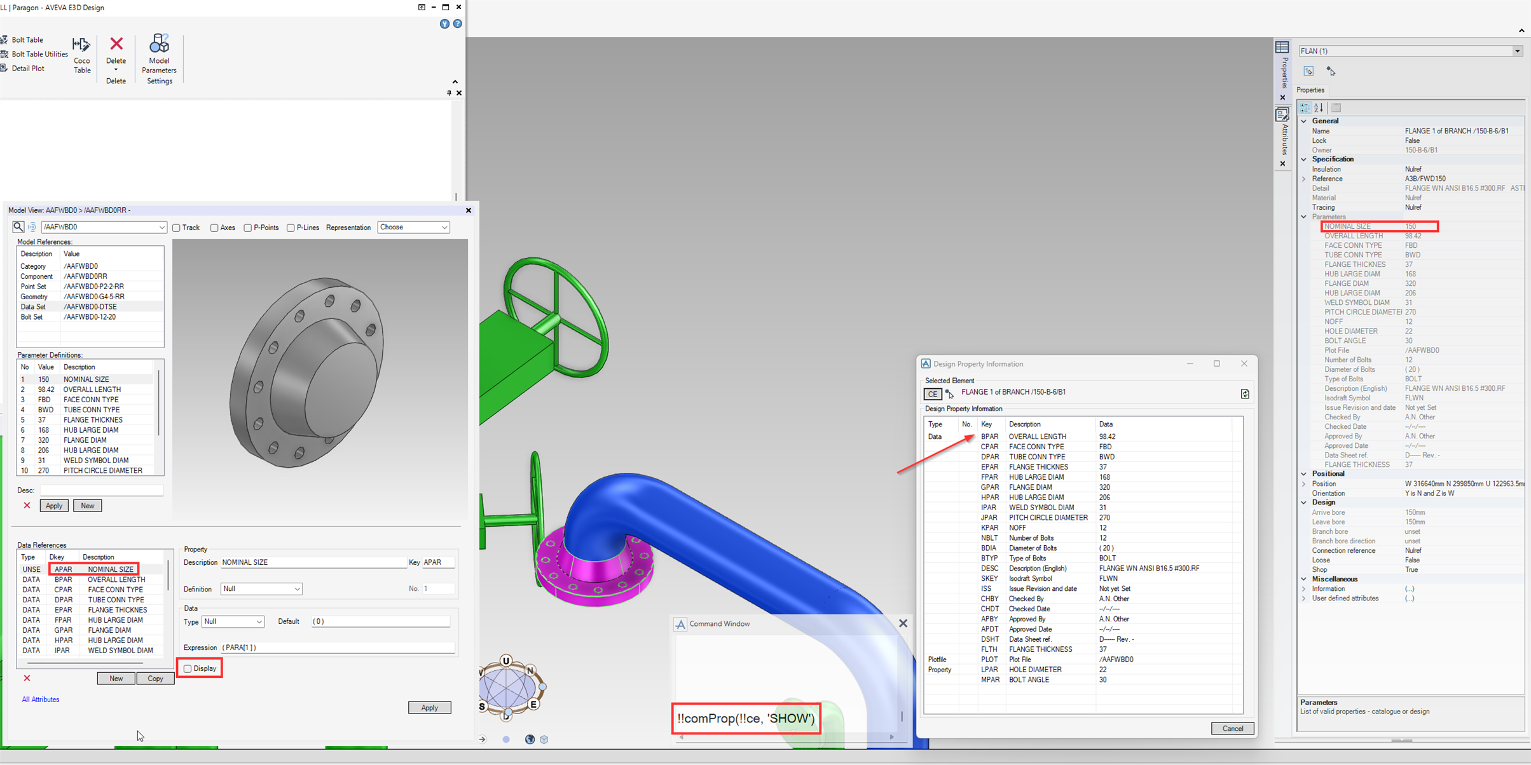Collapse the General property group
This screenshot has height=765, width=1531.
1304,121
